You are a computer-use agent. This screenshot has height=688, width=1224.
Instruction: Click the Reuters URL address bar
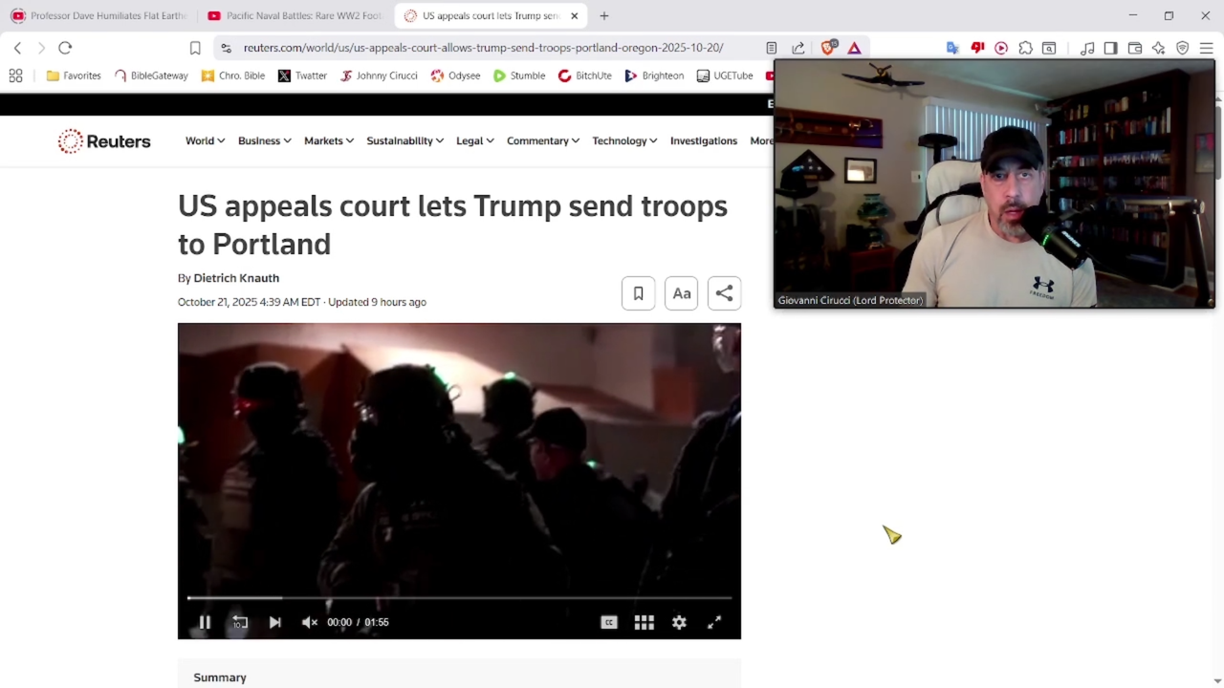coord(483,48)
